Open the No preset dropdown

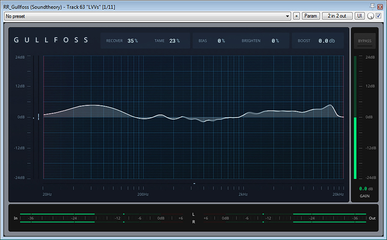(x=147, y=16)
